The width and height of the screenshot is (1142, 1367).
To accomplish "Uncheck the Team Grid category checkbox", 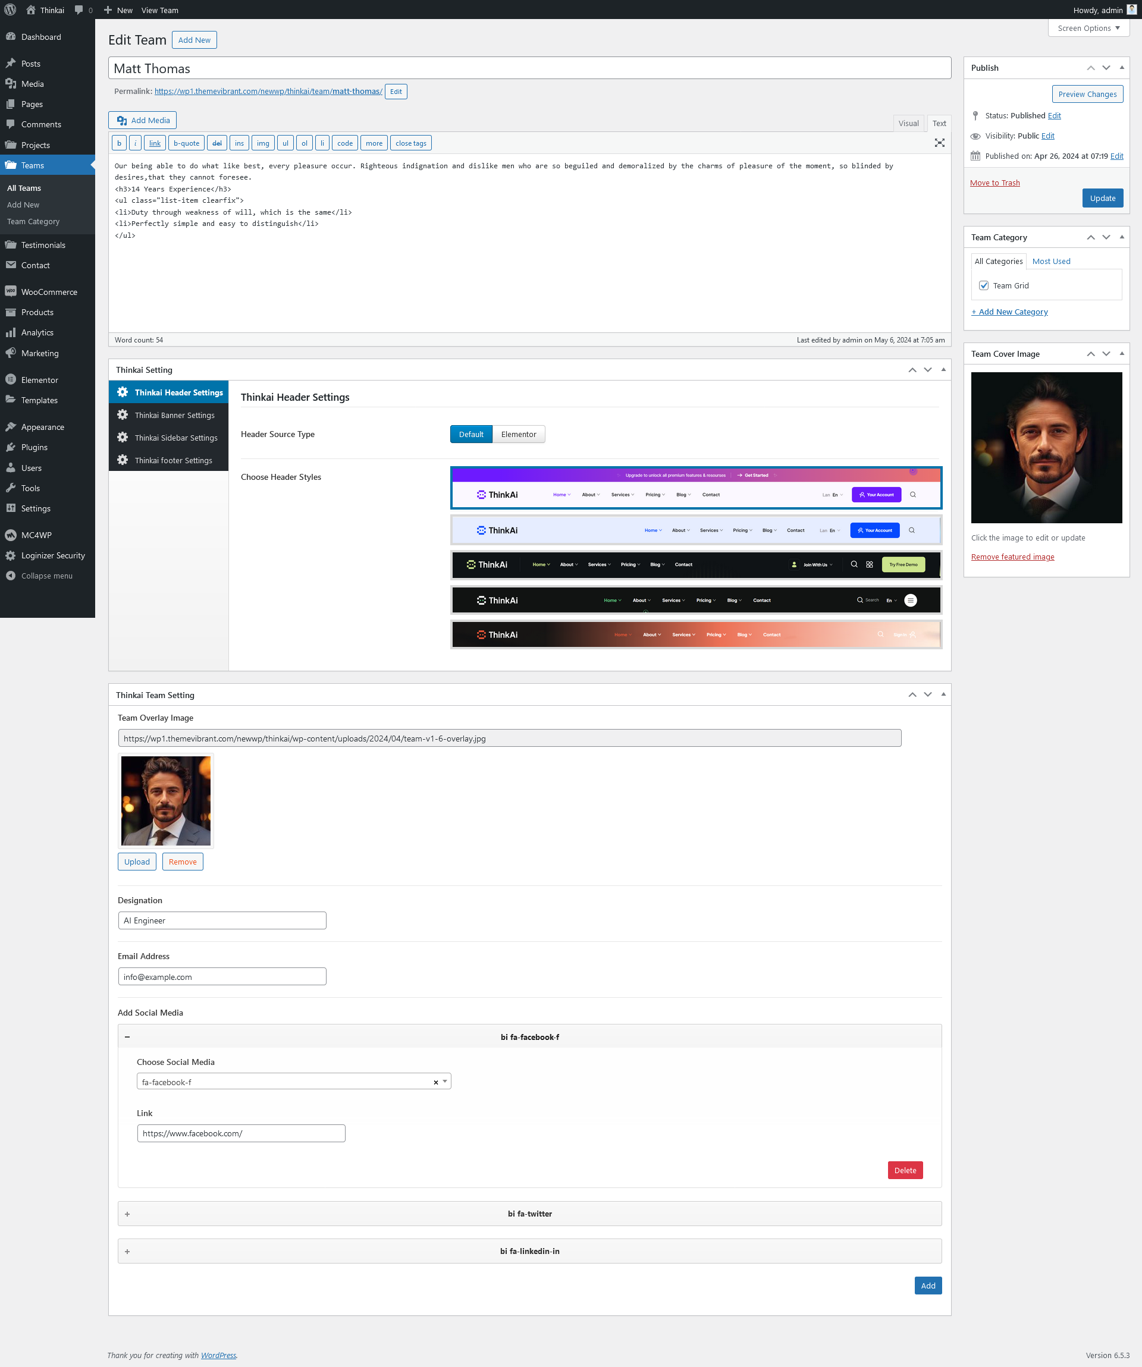I will 984,286.
